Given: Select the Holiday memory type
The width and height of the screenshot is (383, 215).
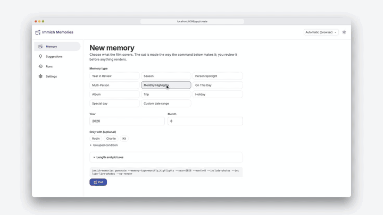Looking at the screenshot, I should point(218,94).
